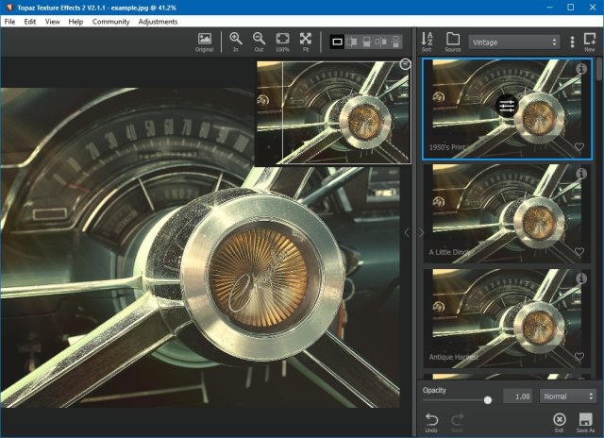Adjust settings of 1950's Print preset
The height and width of the screenshot is (438, 604).
[507, 106]
